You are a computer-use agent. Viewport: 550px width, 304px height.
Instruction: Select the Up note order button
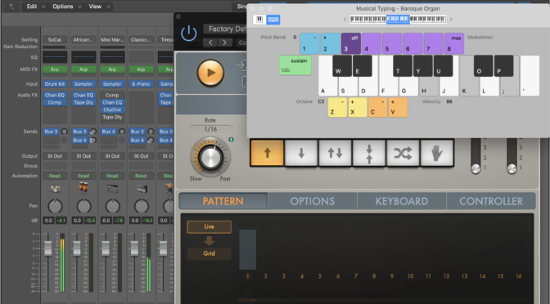coord(267,153)
